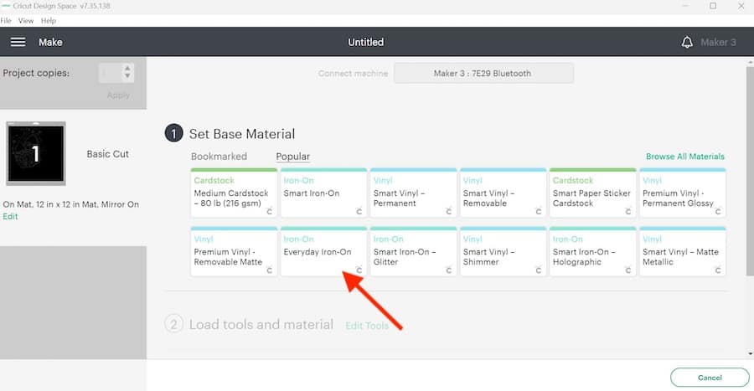Bookmark icon on Smart Paper Sticker Cardstock

pos(628,211)
